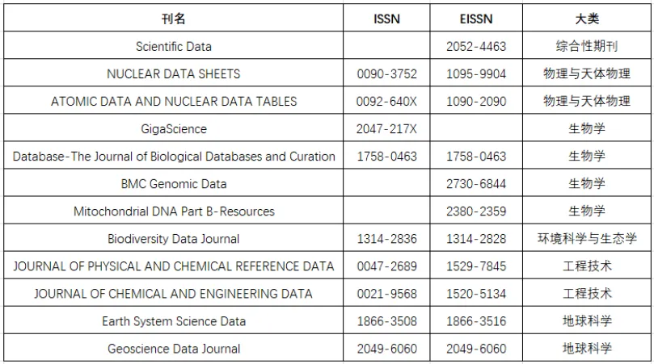Select Mitochondrial DNA Part B-Resources cell

(x=174, y=211)
